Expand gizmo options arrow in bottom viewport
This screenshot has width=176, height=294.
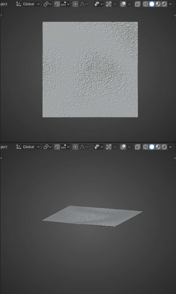(x=115, y=147)
